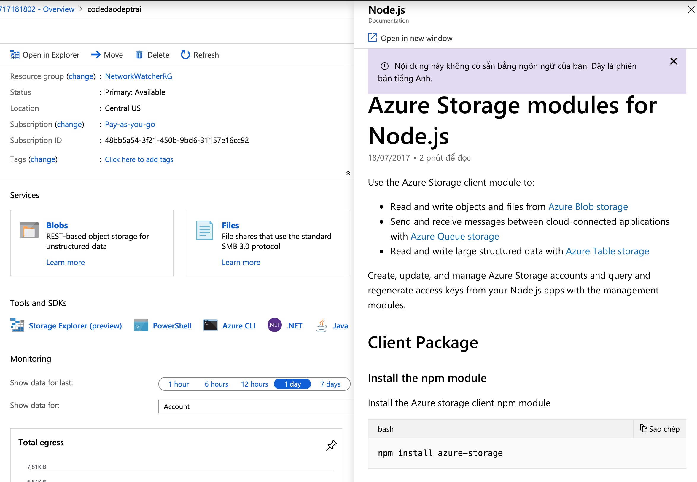
Task: Open the NetworkWatcherRG resource group link
Action: tap(139, 76)
